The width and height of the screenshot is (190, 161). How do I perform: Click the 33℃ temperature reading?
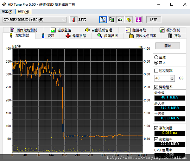[82, 20]
